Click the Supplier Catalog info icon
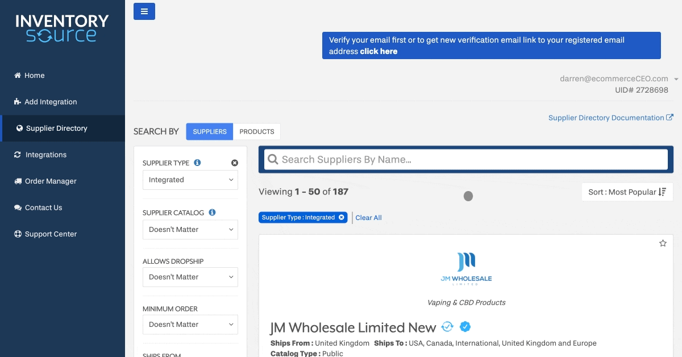 (x=212, y=213)
